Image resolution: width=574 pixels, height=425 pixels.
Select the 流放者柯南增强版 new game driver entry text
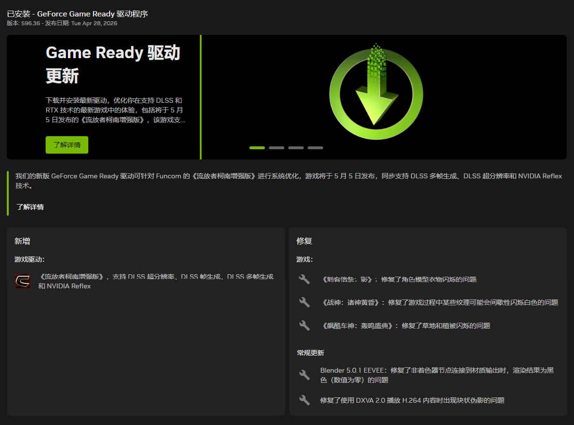coord(156,281)
